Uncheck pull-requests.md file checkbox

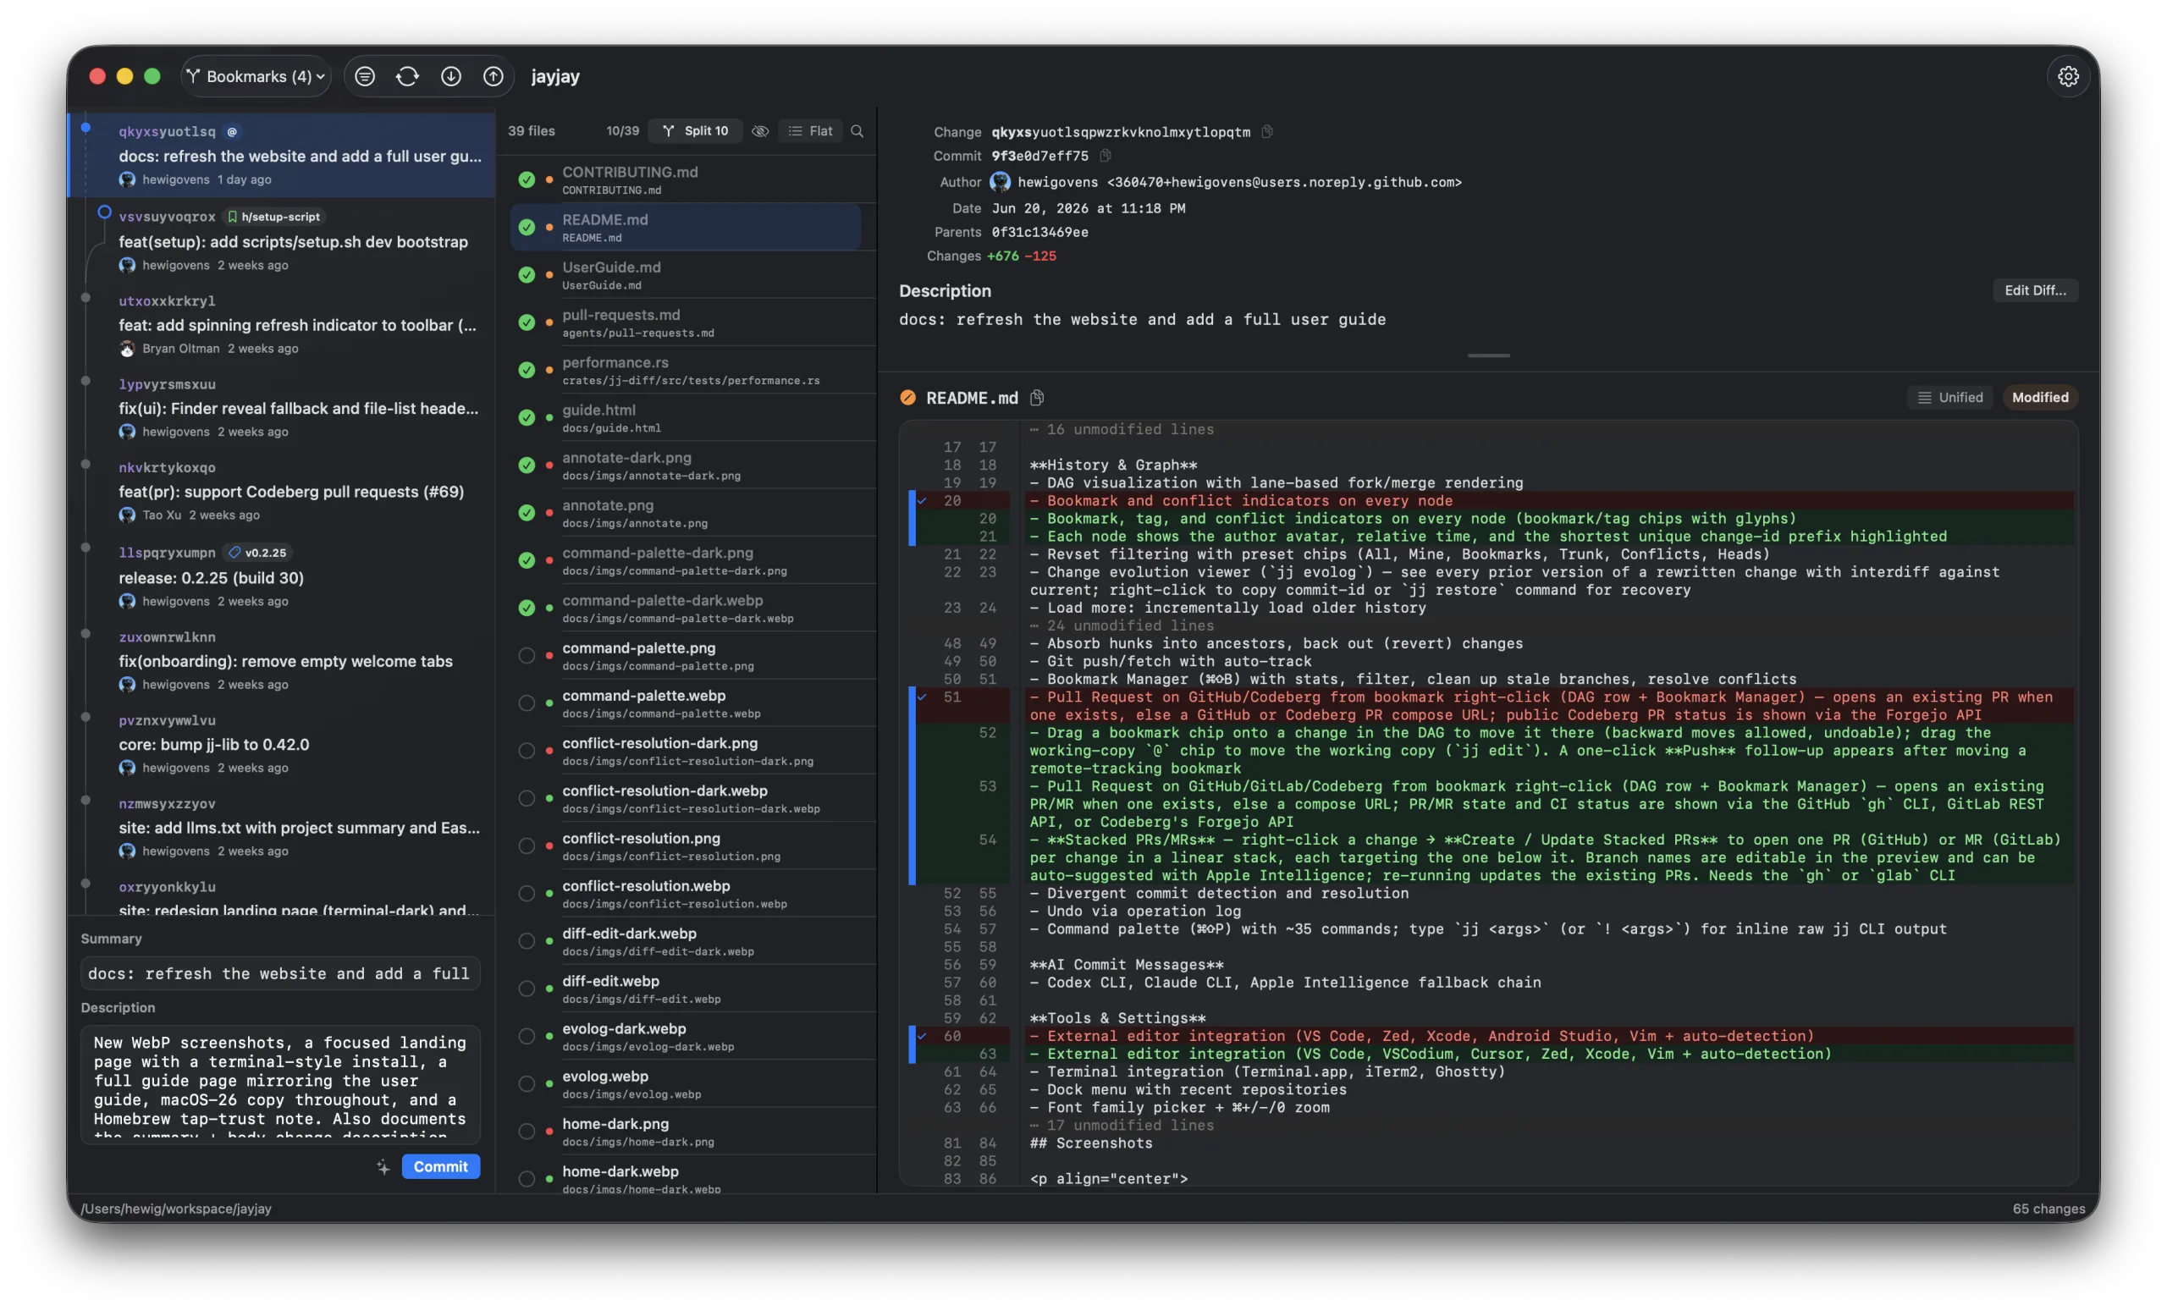526,322
